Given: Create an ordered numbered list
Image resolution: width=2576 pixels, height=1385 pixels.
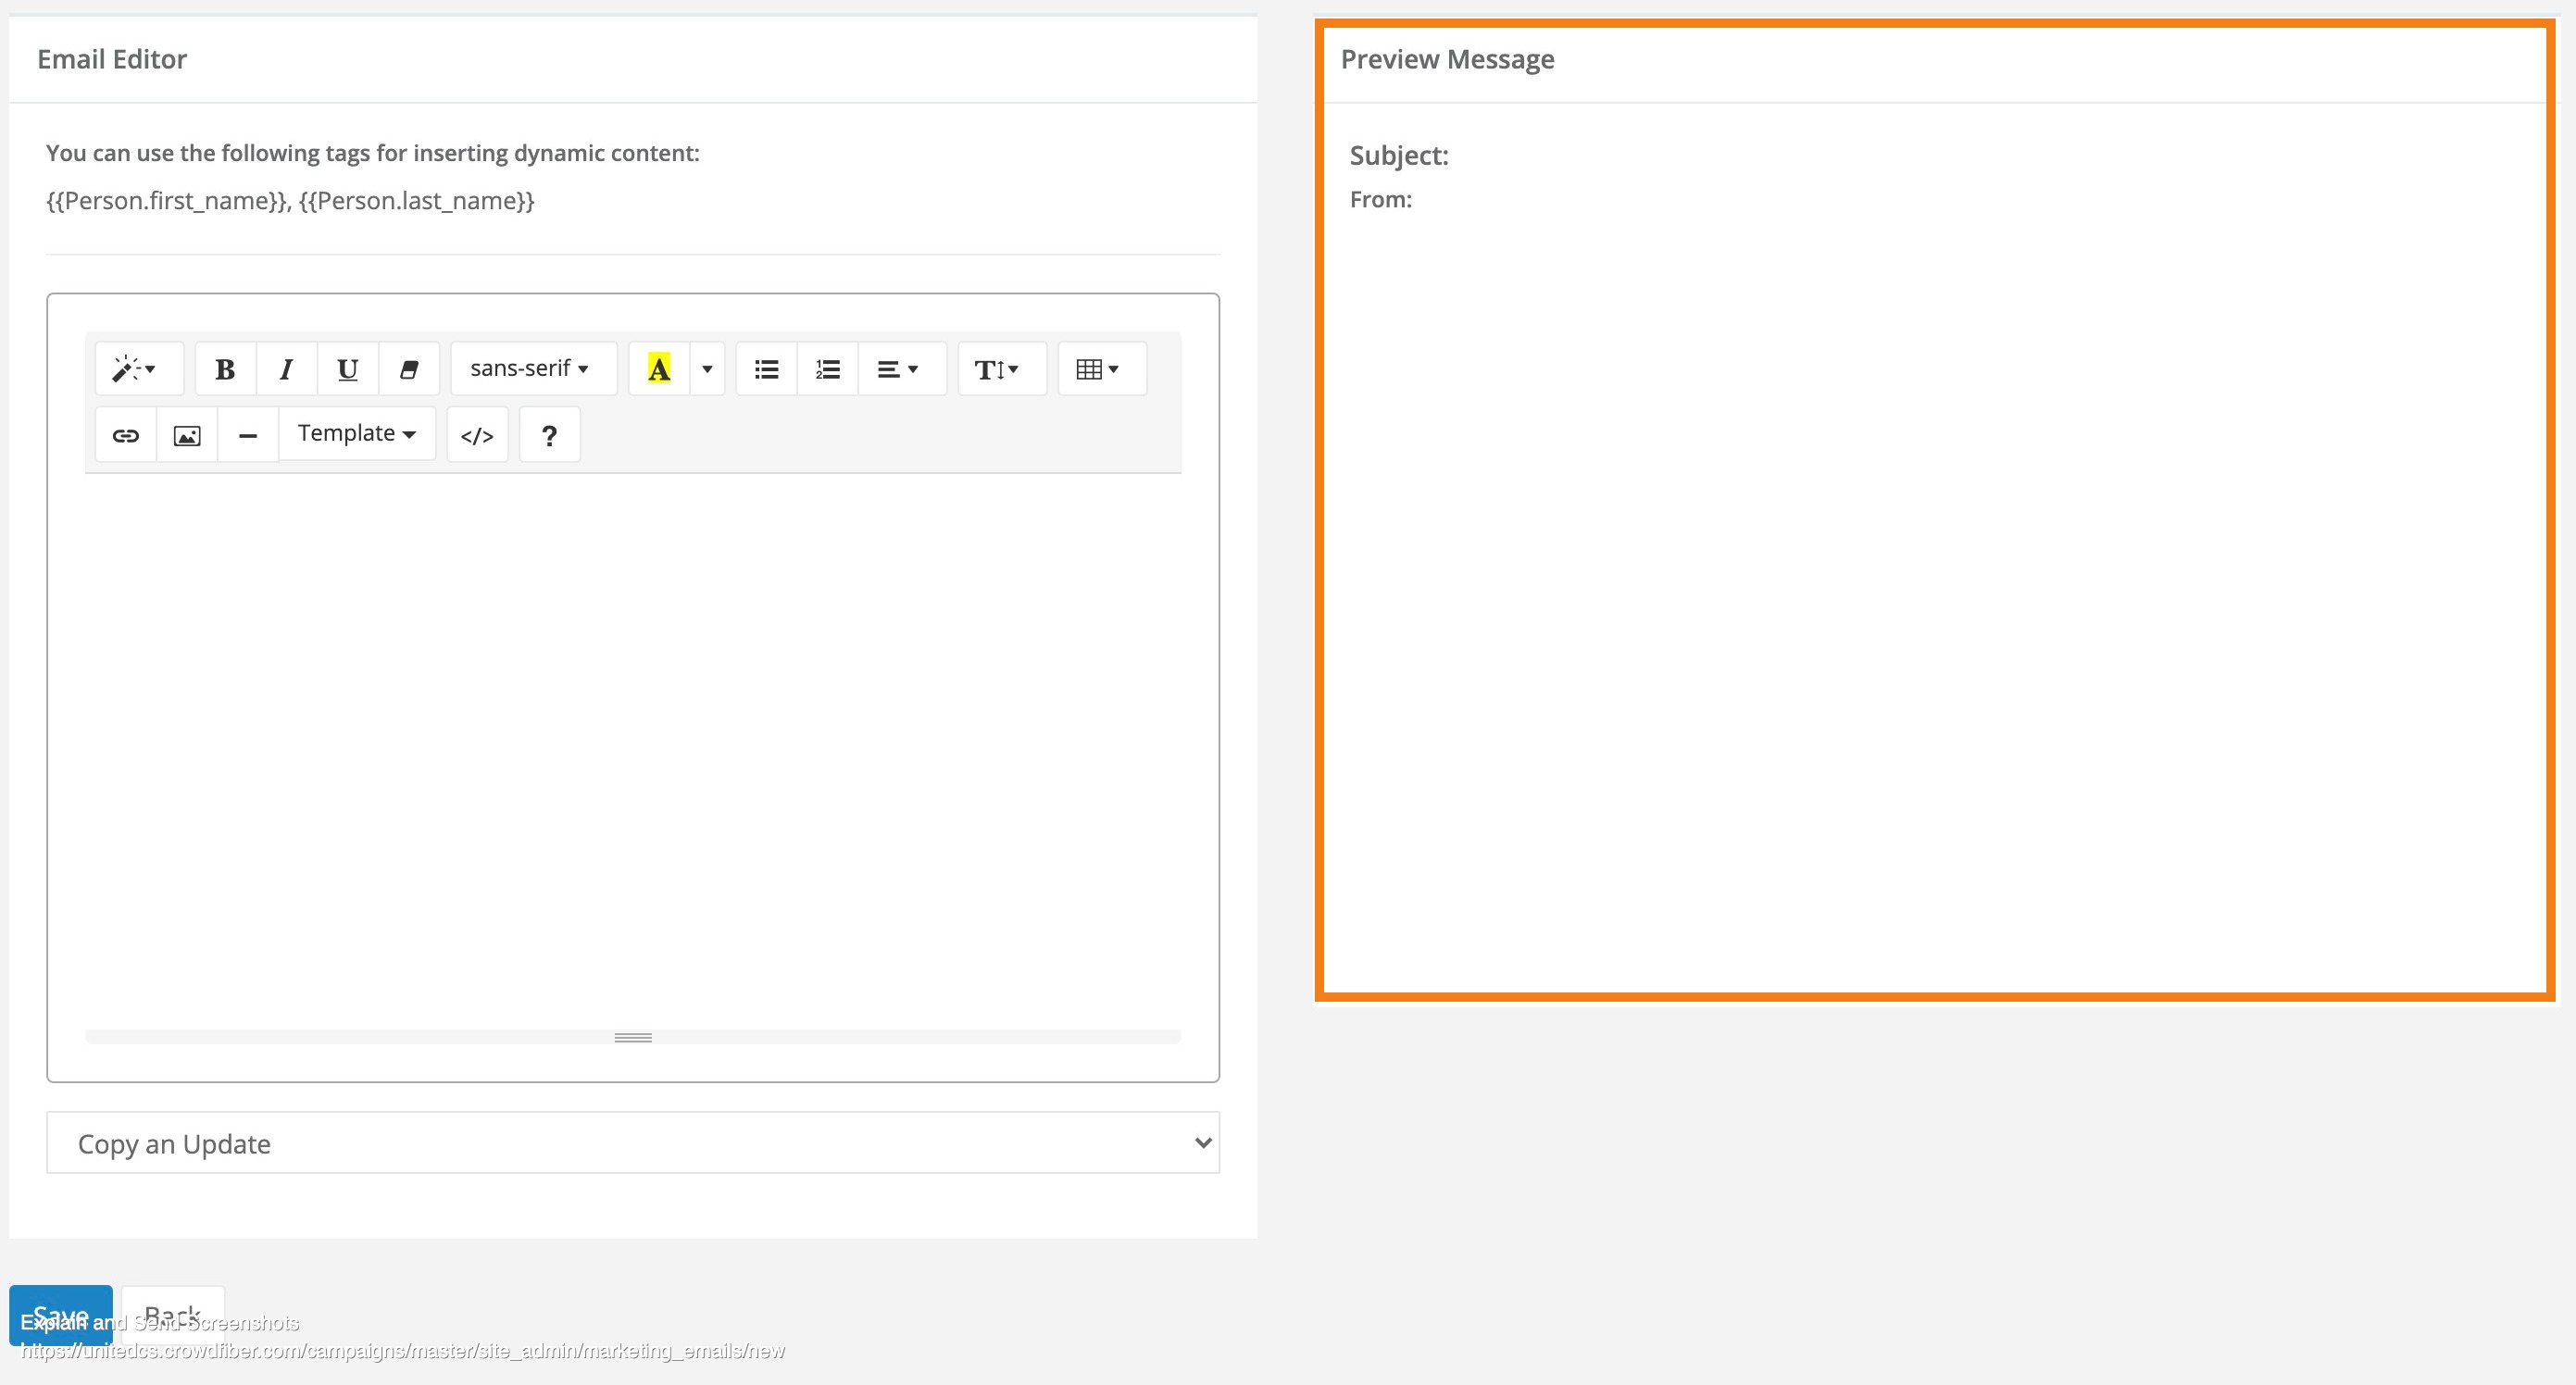Looking at the screenshot, I should click(x=826, y=368).
